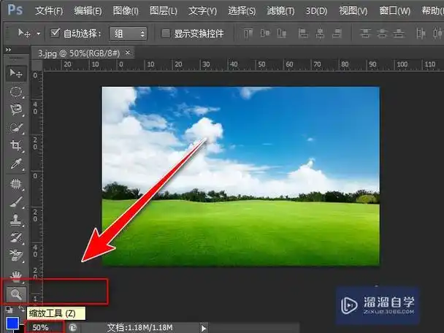This screenshot has width=444, height=333.
Task: Expand the toolbox with the double-arrow
Action: pyautogui.click(x=9, y=50)
